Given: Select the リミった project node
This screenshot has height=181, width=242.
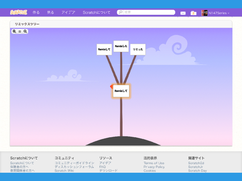Looking at the screenshot, I should (x=138, y=49).
